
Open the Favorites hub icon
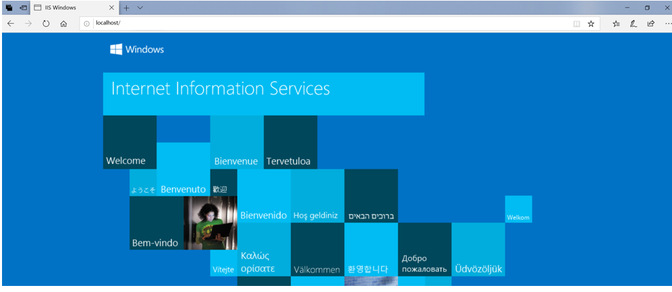[616, 24]
